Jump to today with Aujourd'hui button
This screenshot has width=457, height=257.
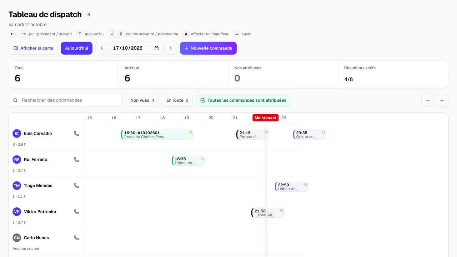(76, 48)
